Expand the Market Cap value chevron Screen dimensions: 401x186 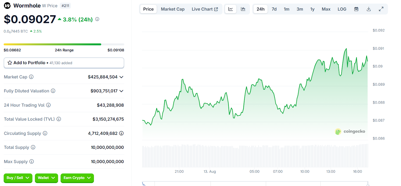pyautogui.click(x=122, y=77)
